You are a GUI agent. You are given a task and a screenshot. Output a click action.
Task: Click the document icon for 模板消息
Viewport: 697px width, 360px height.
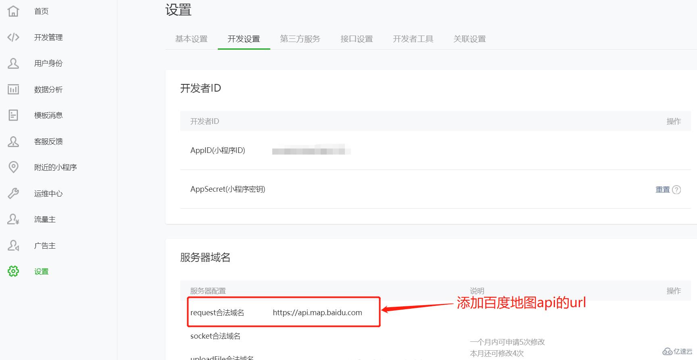click(x=13, y=115)
